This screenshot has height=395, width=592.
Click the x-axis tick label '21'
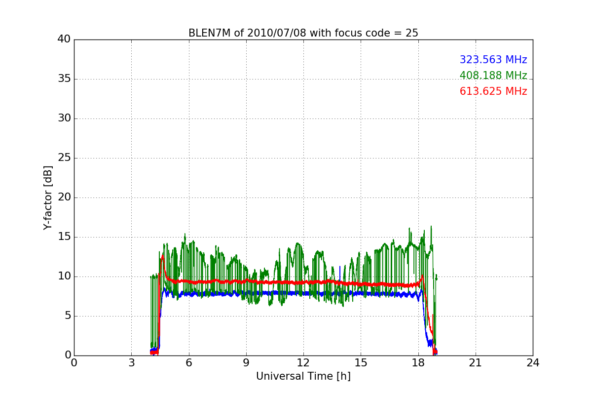click(475, 363)
